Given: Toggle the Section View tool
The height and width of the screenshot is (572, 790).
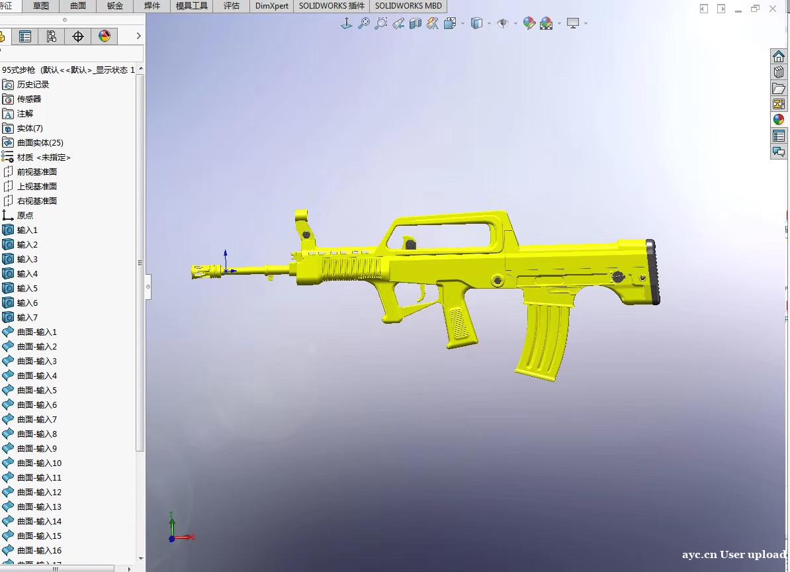Looking at the screenshot, I should 416,24.
